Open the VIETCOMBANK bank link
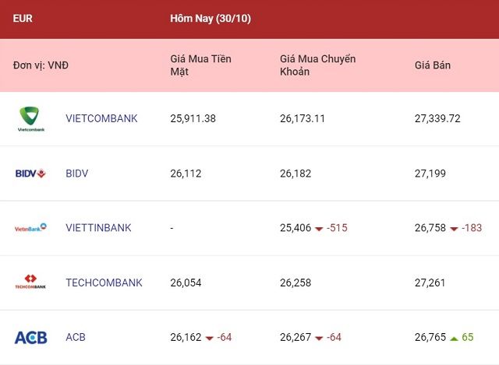The height and width of the screenshot is (365, 499). (101, 118)
